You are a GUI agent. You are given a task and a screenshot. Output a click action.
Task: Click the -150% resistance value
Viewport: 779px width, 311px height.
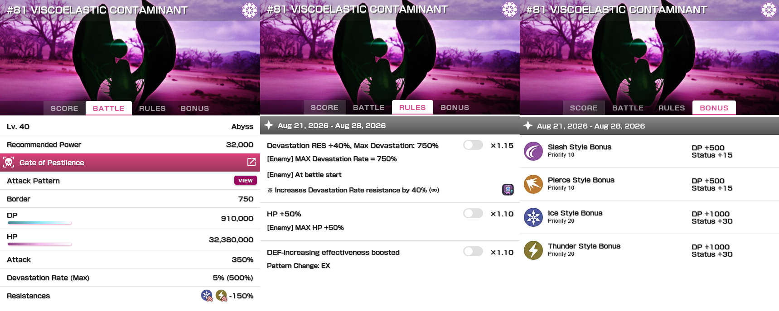coord(241,296)
